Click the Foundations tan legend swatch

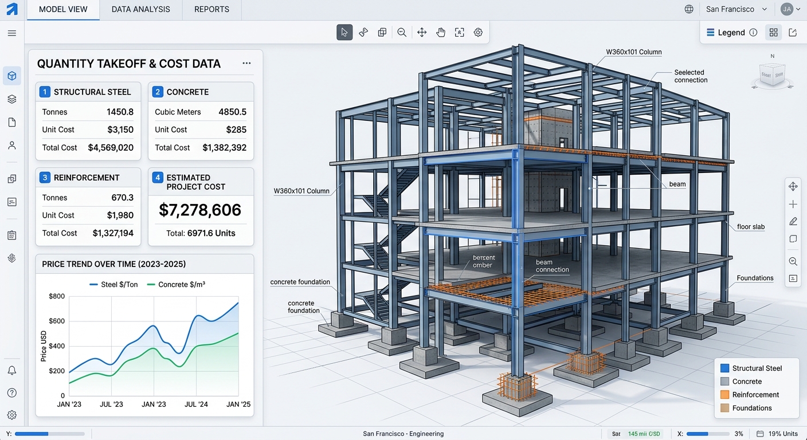(x=724, y=408)
